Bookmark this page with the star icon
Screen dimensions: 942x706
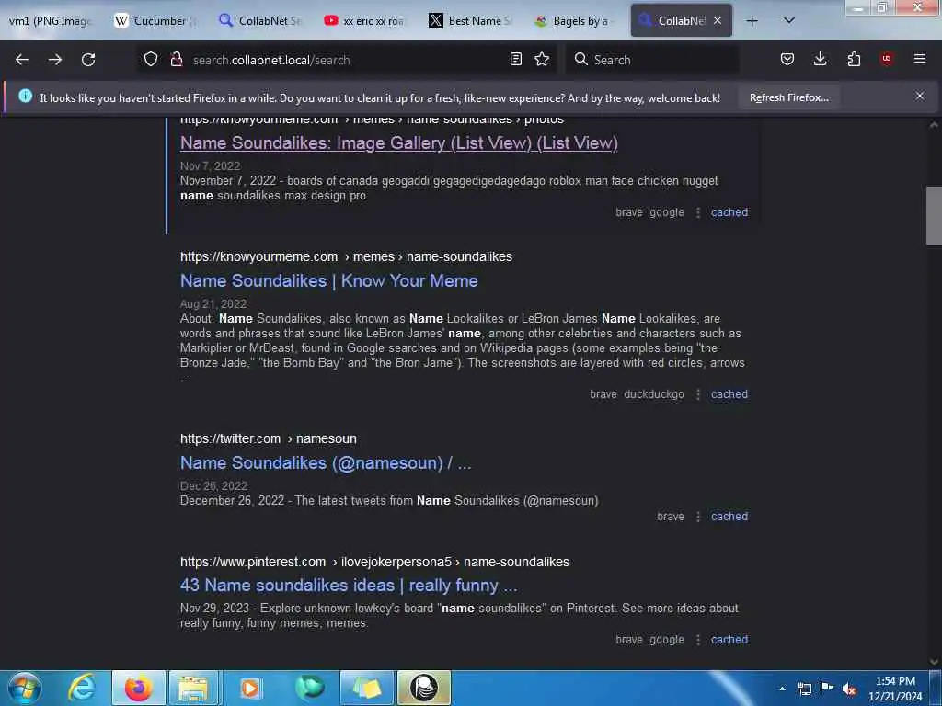pos(542,60)
